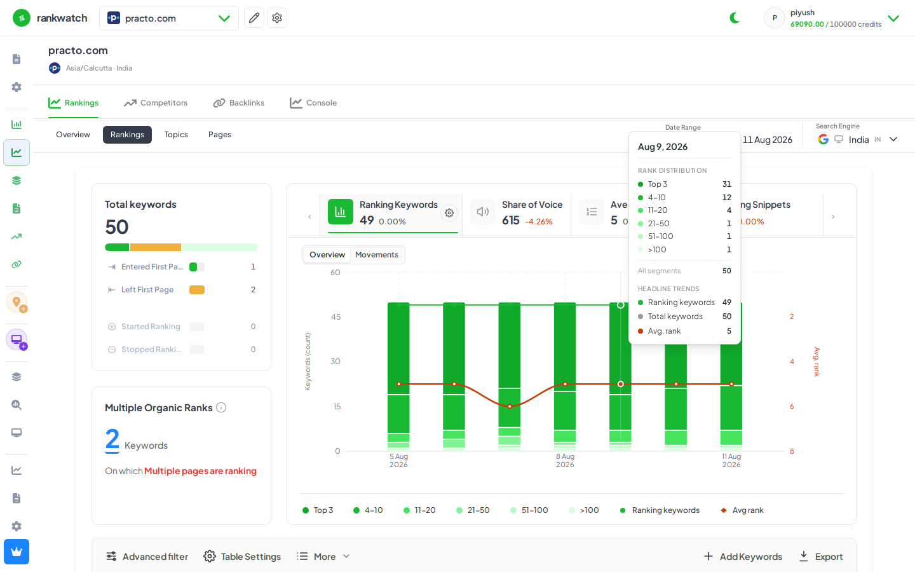Click the purple monitor with plus sidebar icon
The width and height of the screenshot is (915, 572).
click(x=17, y=339)
